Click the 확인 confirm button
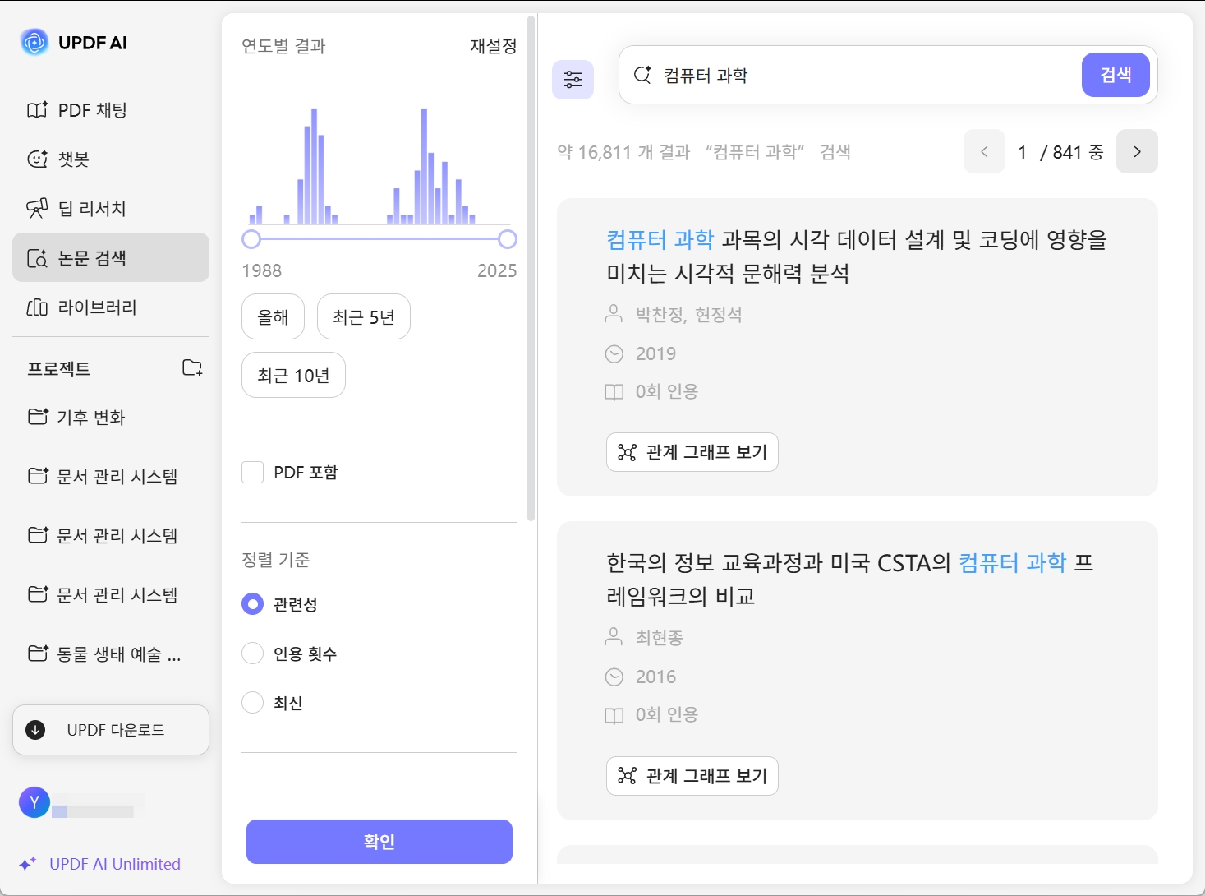The image size is (1205, 896). coord(379,842)
